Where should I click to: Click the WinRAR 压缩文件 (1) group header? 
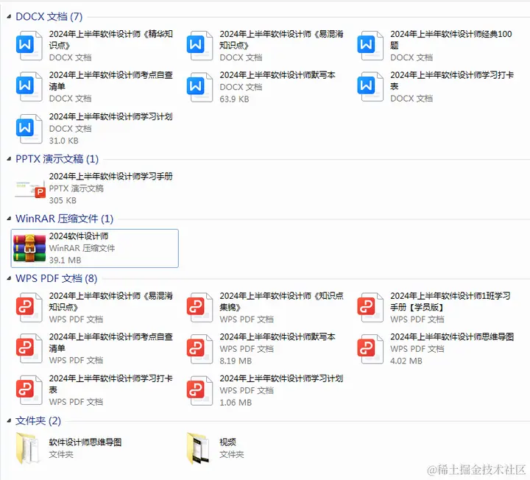pos(64,219)
